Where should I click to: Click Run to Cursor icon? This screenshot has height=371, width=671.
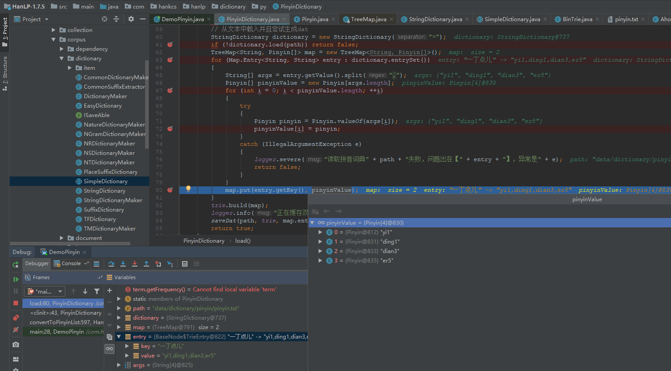pyautogui.click(x=170, y=264)
